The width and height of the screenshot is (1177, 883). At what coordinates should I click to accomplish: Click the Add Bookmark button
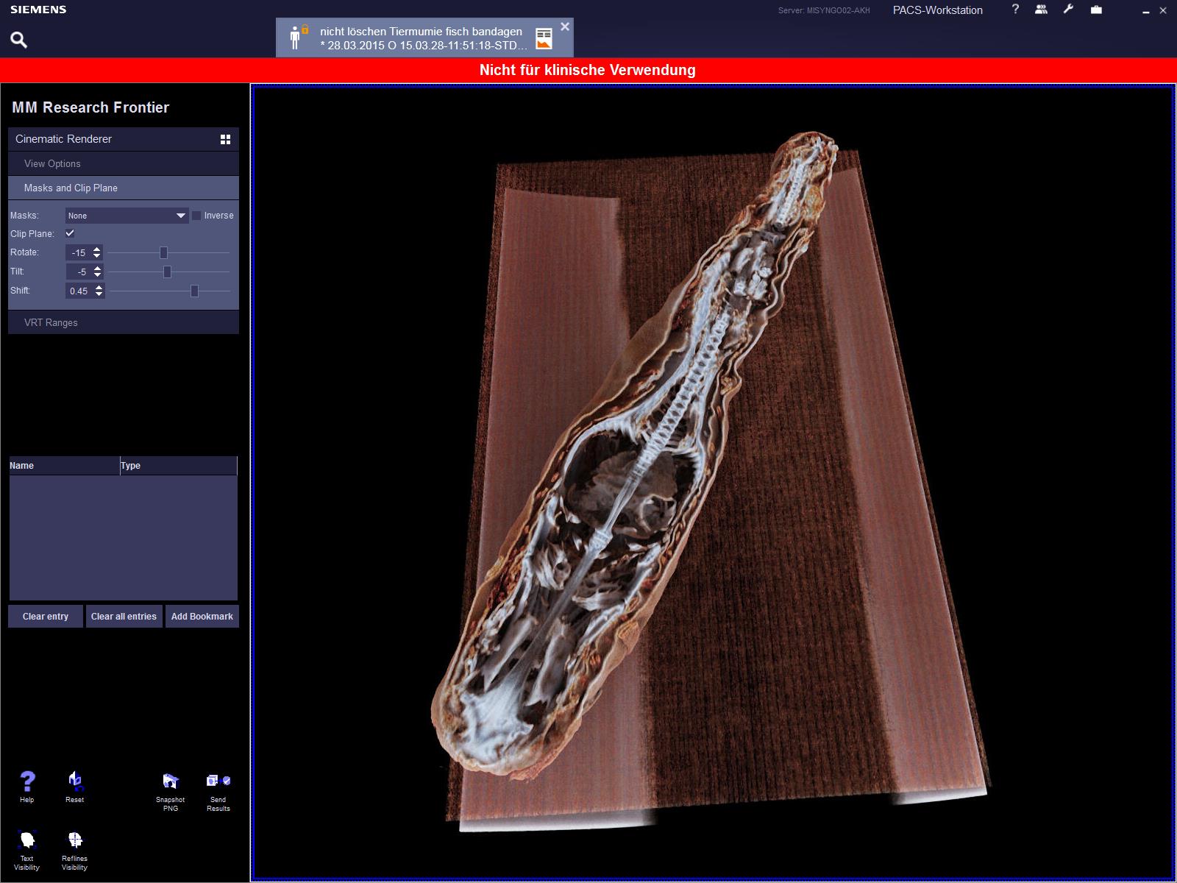pos(202,617)
